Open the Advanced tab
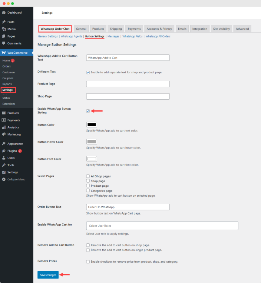 (x=242, y=29)
